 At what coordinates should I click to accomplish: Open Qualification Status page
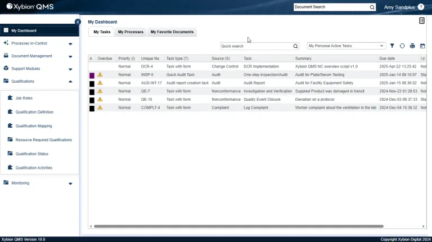tap(31, 154)
